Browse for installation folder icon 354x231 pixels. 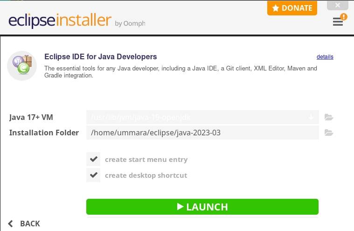click(x=329, y=133)
